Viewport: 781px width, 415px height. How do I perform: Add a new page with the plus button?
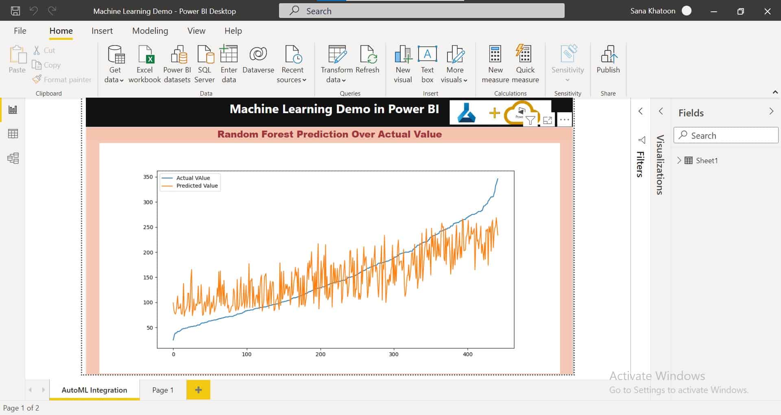[199, 390]
